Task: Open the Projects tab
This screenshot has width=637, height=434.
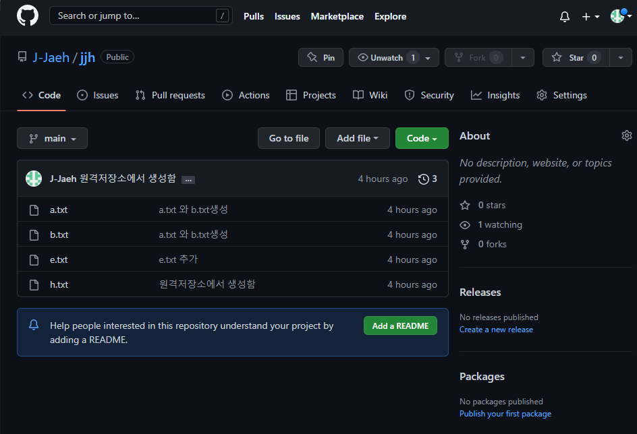Action: click(311, 95)
